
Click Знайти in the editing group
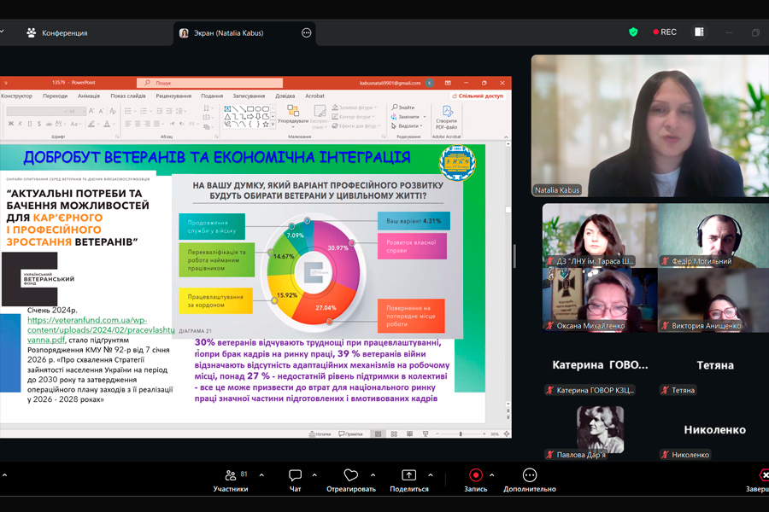point(403,108)
